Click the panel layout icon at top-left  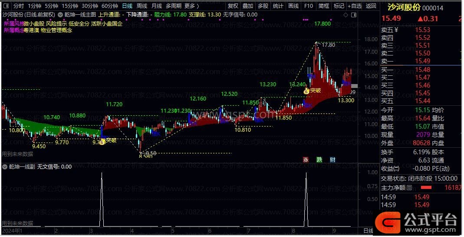[5, 6]
